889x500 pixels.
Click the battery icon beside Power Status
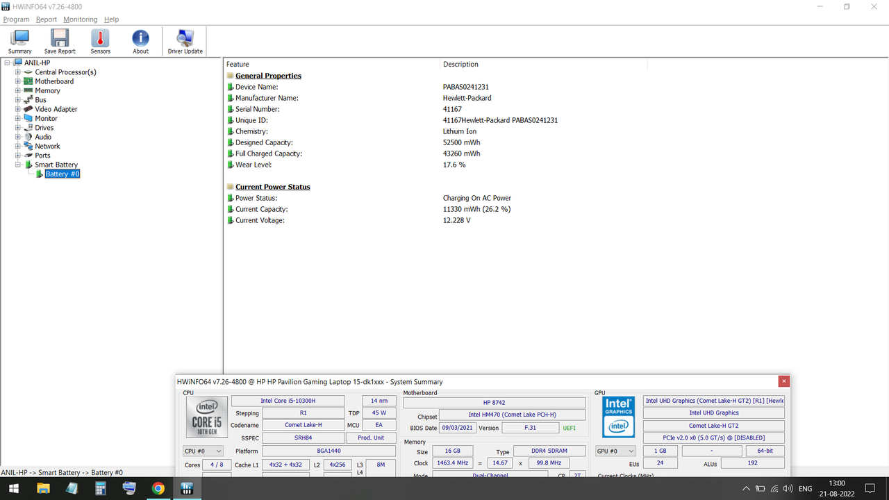[x=231, y=198]
